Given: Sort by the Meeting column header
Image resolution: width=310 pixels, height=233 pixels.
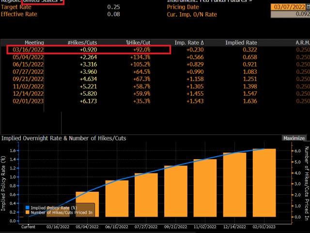Looking at the screenshot, I should click(34, 43).
